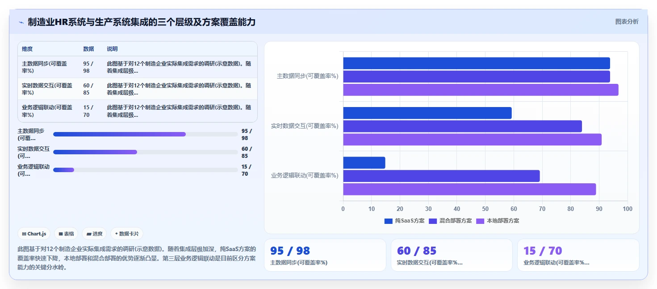
Task: Click 业务逻辑联动(可覆盖率%) table cell
Action: 48,111
